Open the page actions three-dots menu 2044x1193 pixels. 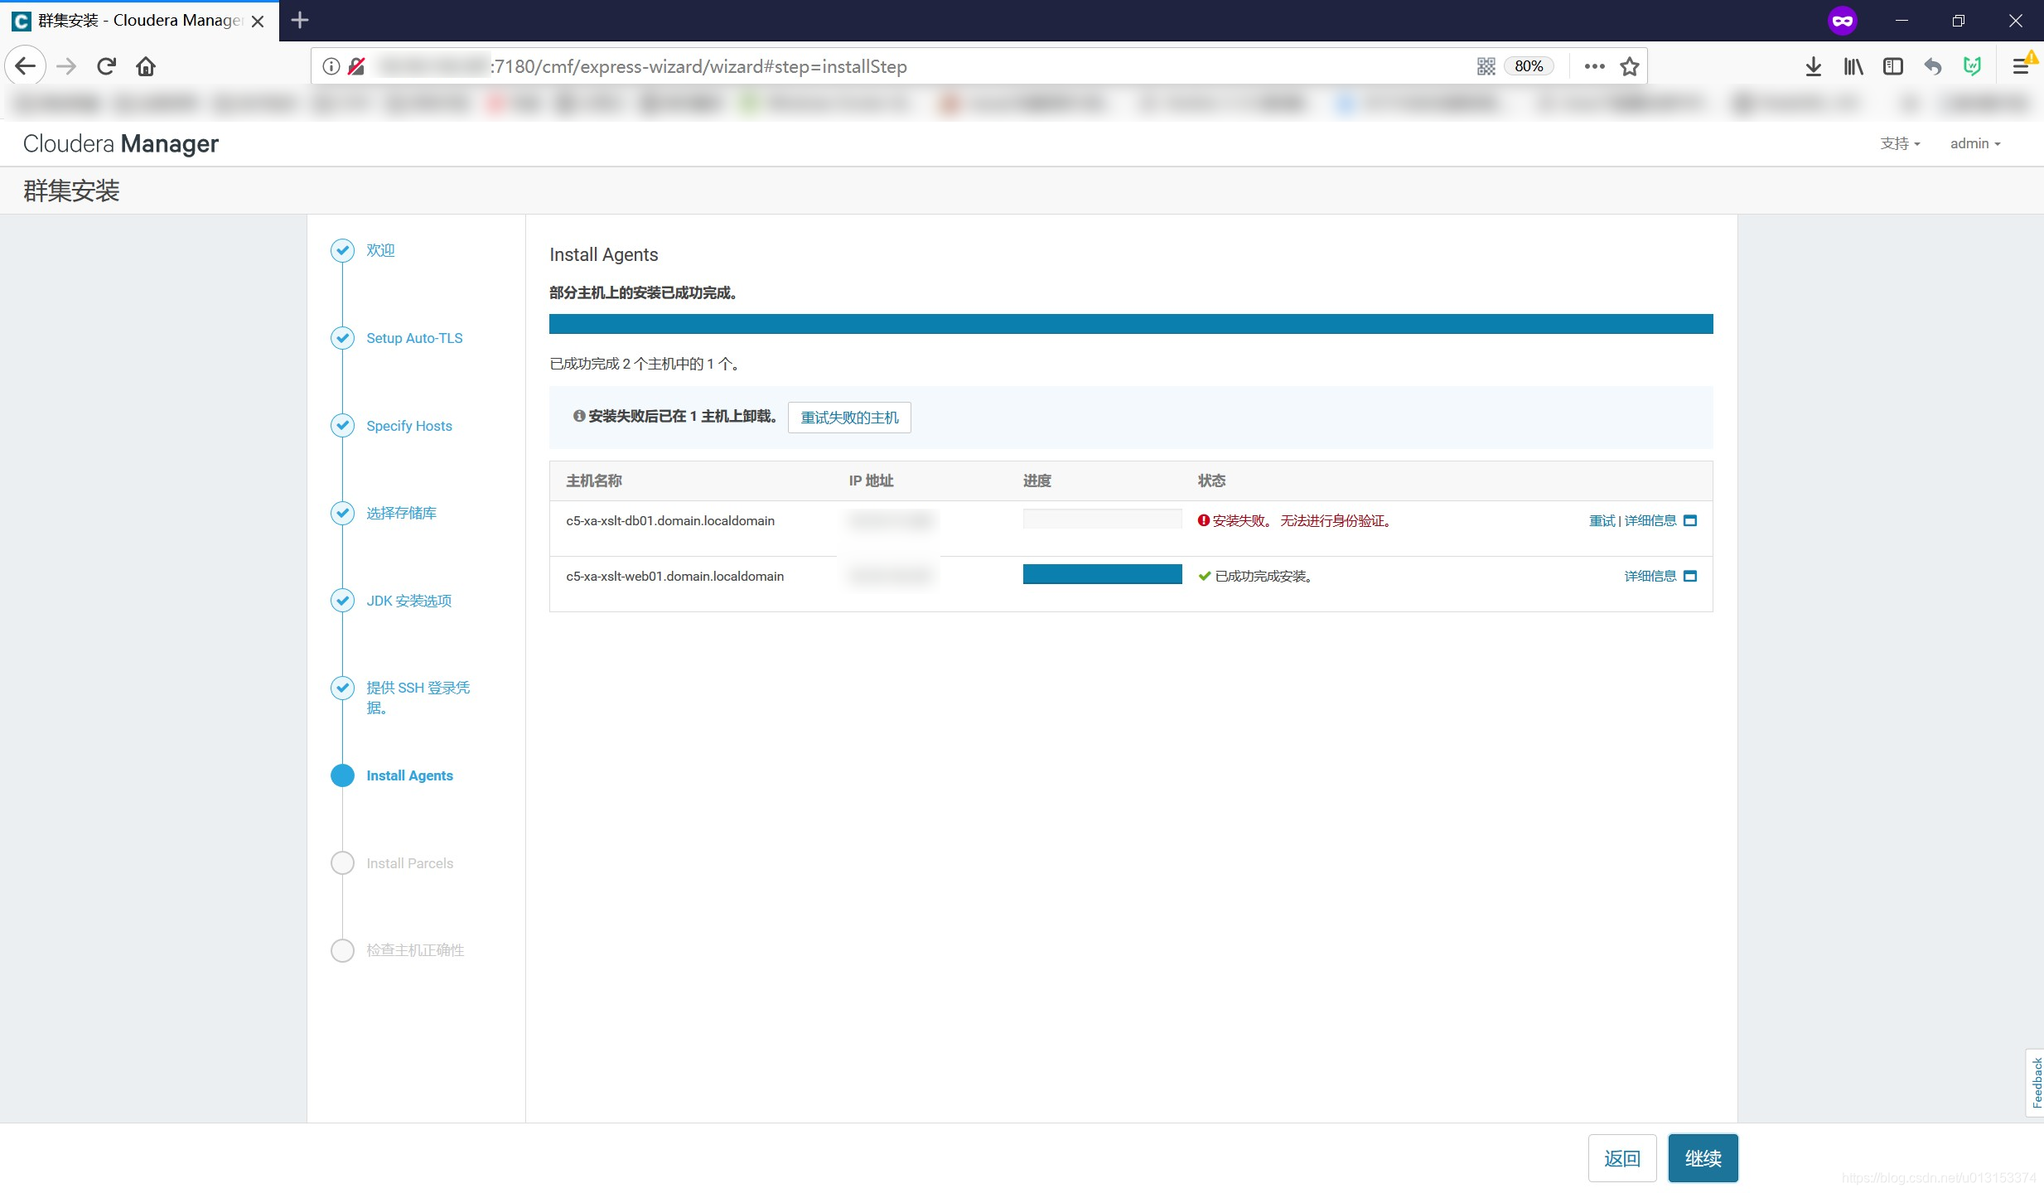[x=1594, y=66]
